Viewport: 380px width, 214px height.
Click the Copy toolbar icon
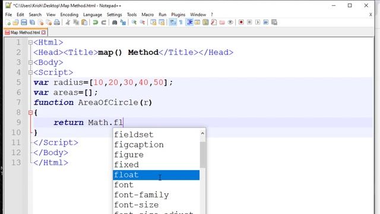pyautogui.click(x=76, y=23)
